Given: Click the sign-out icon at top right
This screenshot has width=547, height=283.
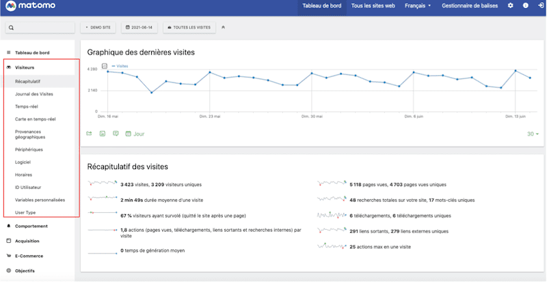Looking at the screenshot, I should point(541,5).
